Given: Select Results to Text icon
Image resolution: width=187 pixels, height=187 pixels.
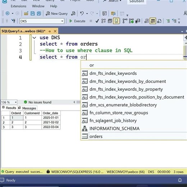Looking at the screenshot, I should coord(146,21).
